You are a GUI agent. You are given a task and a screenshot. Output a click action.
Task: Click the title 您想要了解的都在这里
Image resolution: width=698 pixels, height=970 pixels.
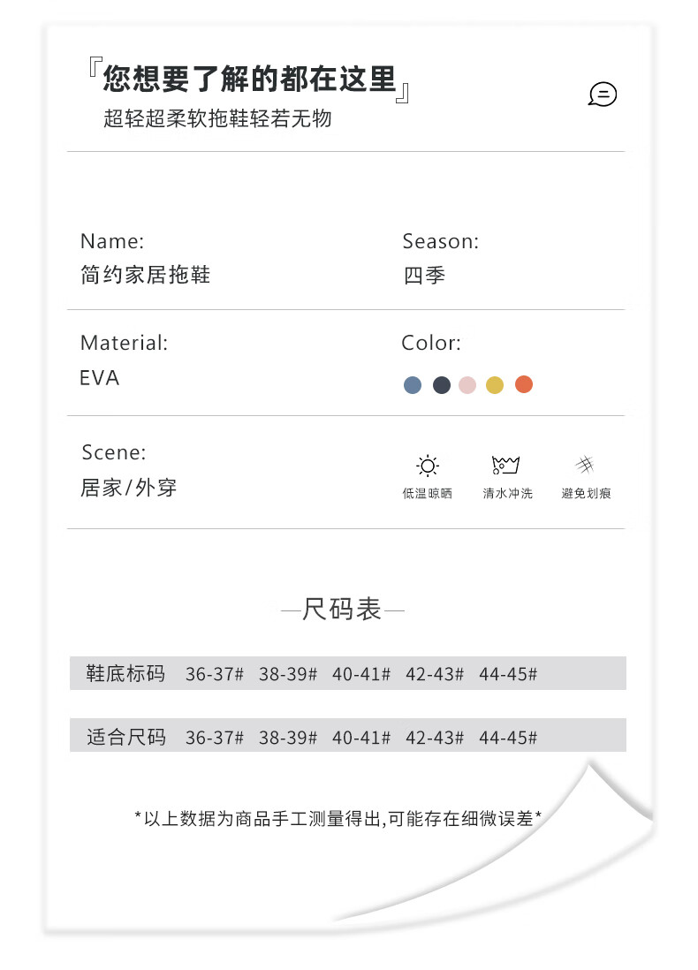(x=249, y=80)
